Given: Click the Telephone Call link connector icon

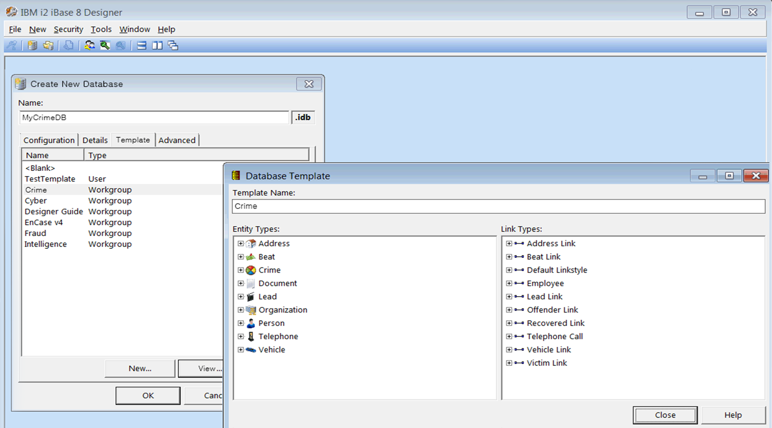Looking at the screenshot, I should click(x=519, y=337).
